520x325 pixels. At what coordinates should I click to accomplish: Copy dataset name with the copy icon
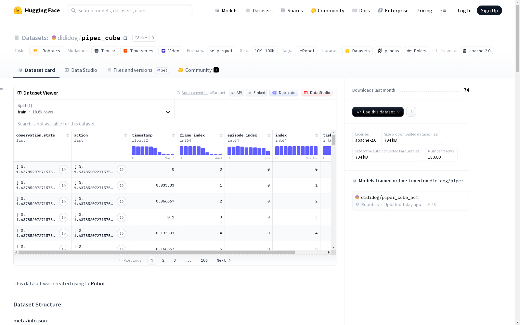click(x=125, y=38)
